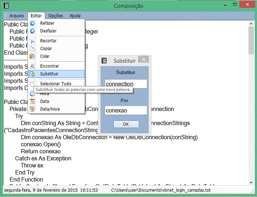Click the Encontrar magnifier icon
This screenshot has width=257, height=197.
[x=32, y=66]
